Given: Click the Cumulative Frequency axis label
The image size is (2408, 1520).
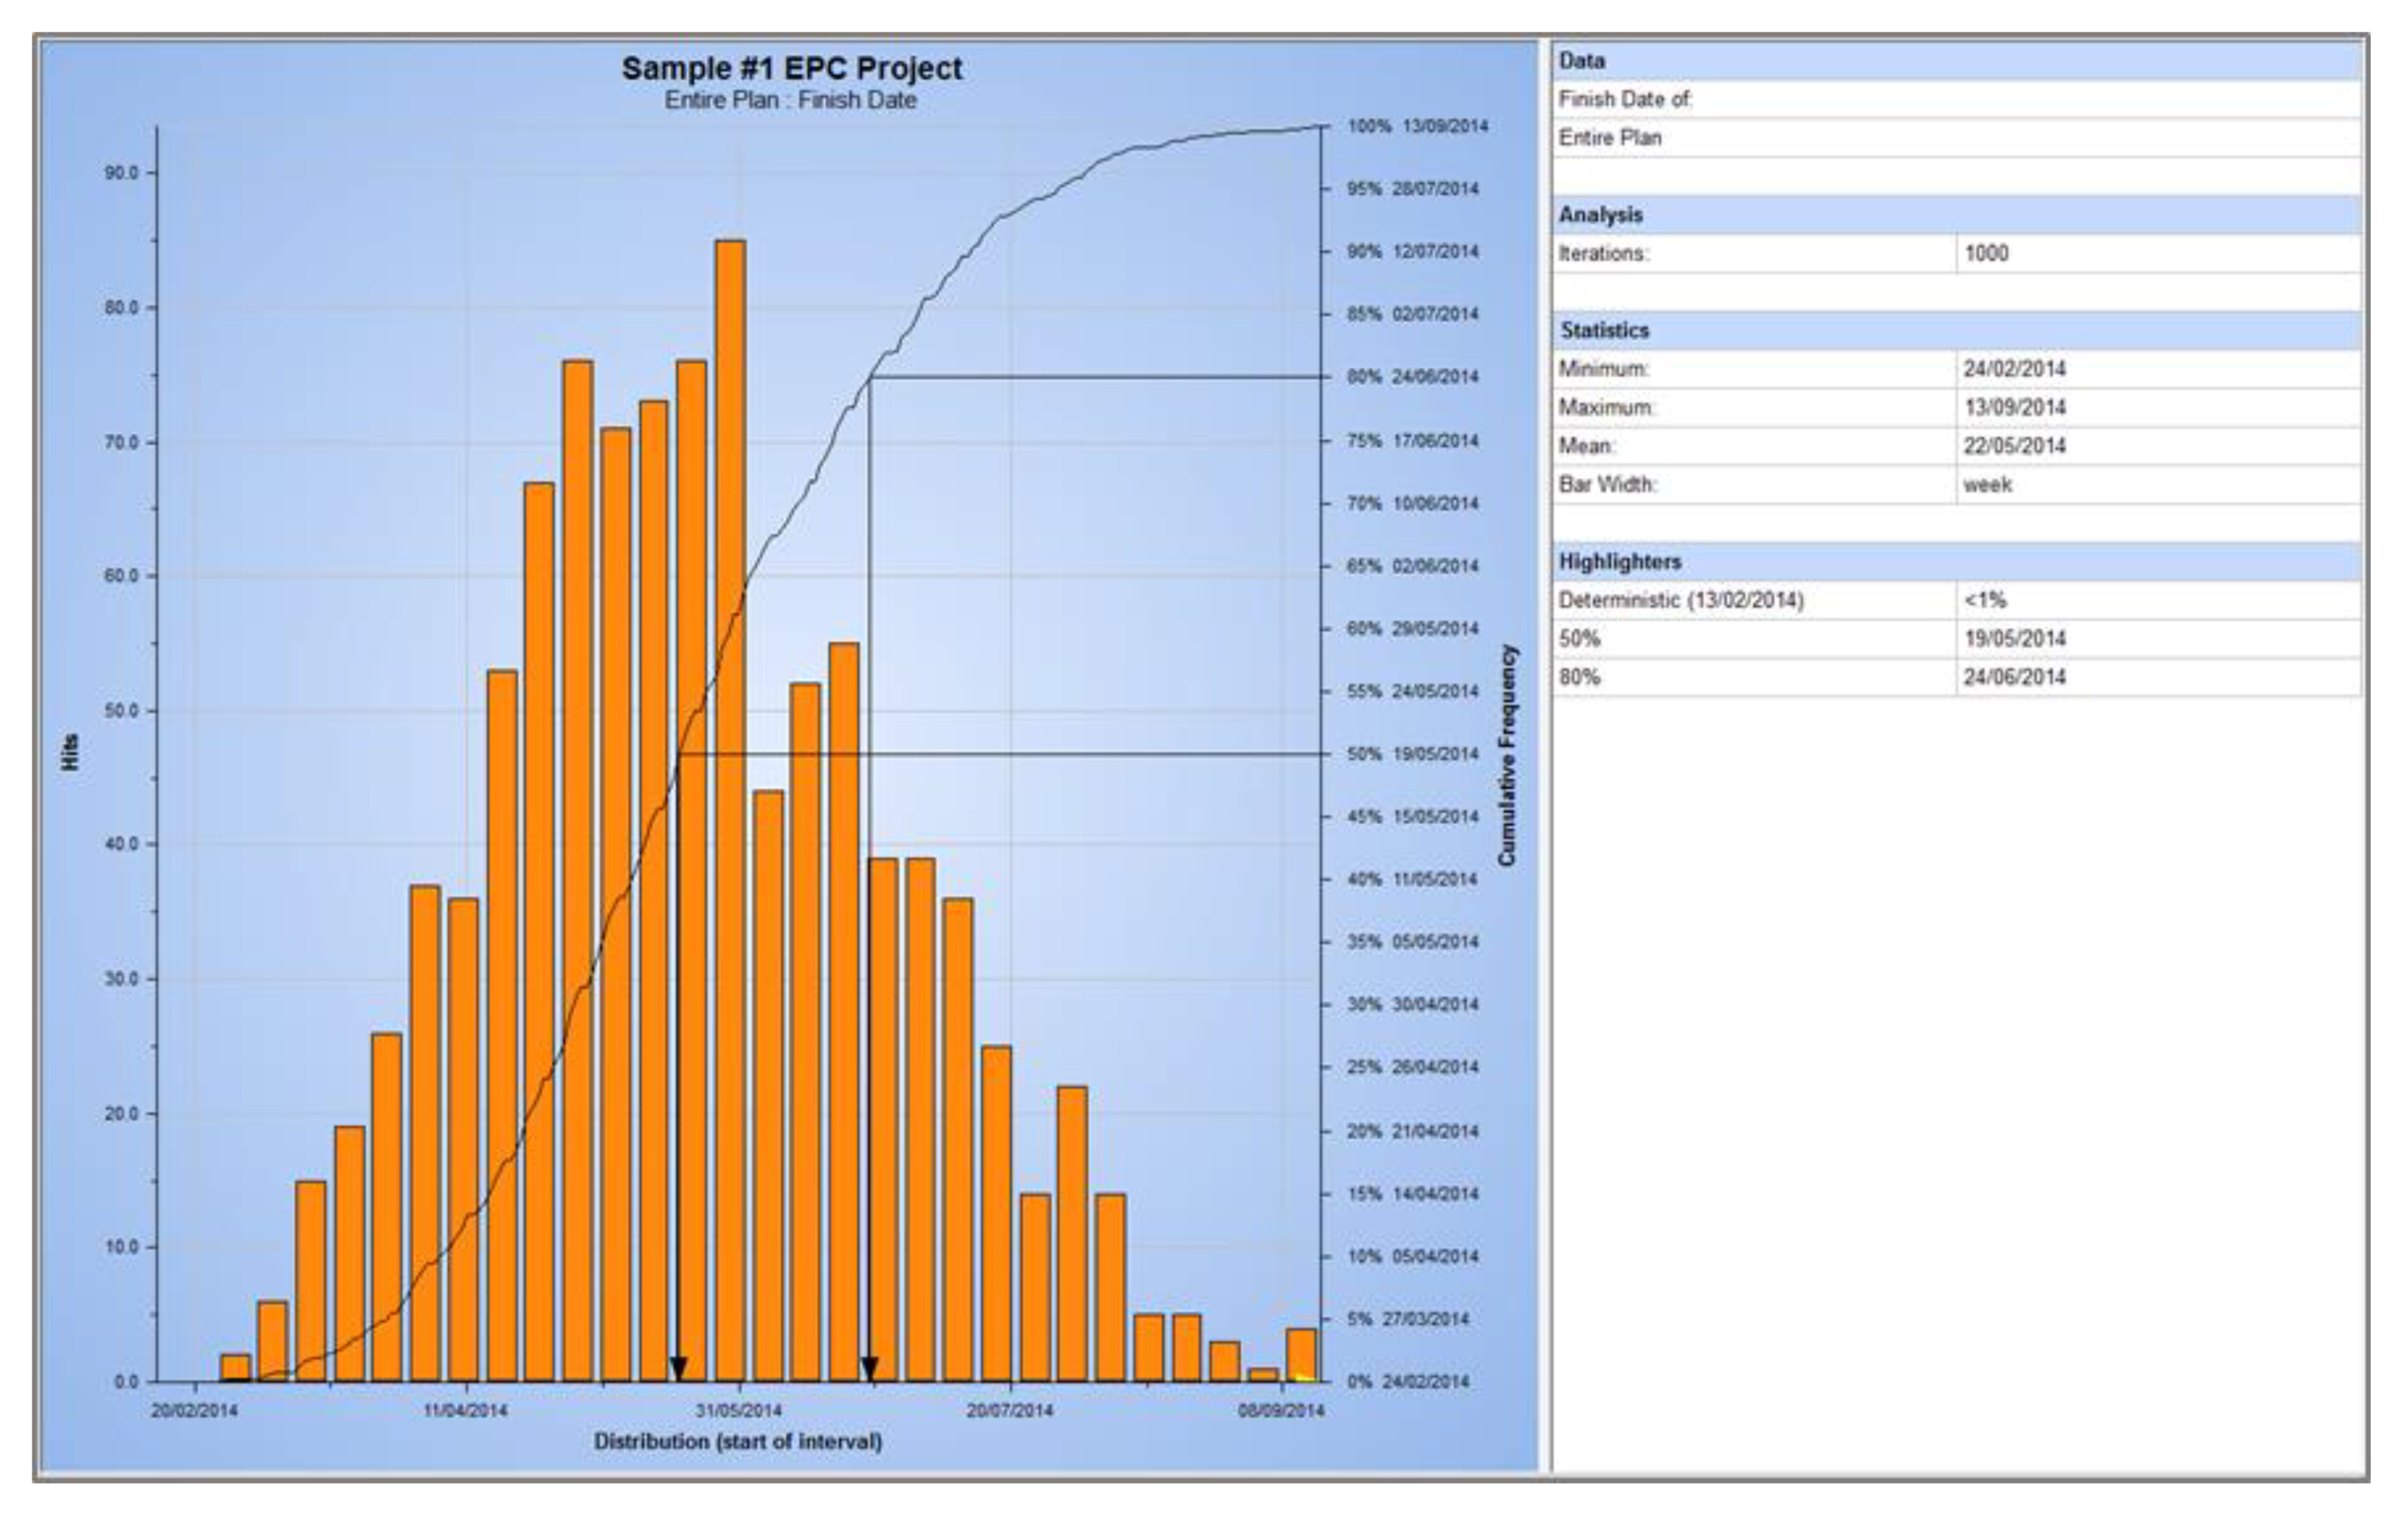Looking at the screenshot, I should coord(1507,755).
